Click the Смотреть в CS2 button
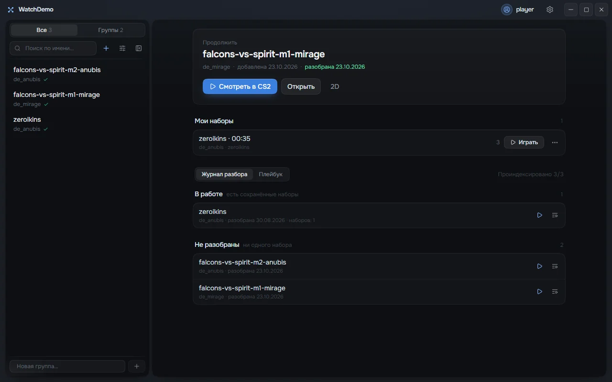Viewport: 612px width, 382px height. tap(240, 86)
